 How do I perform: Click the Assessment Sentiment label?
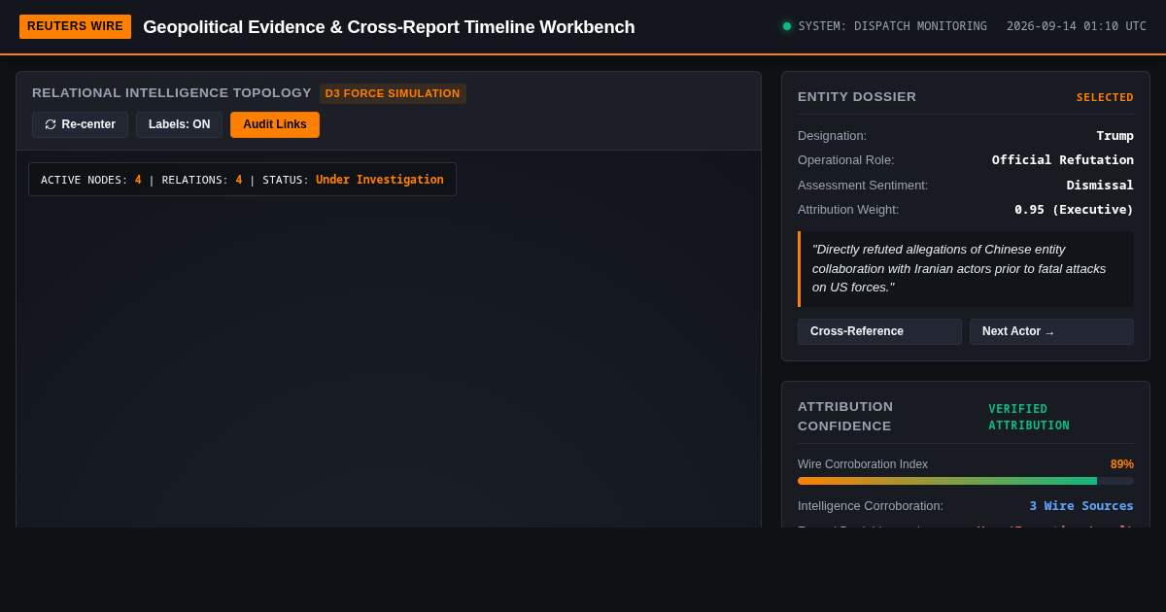click(863, 185)
